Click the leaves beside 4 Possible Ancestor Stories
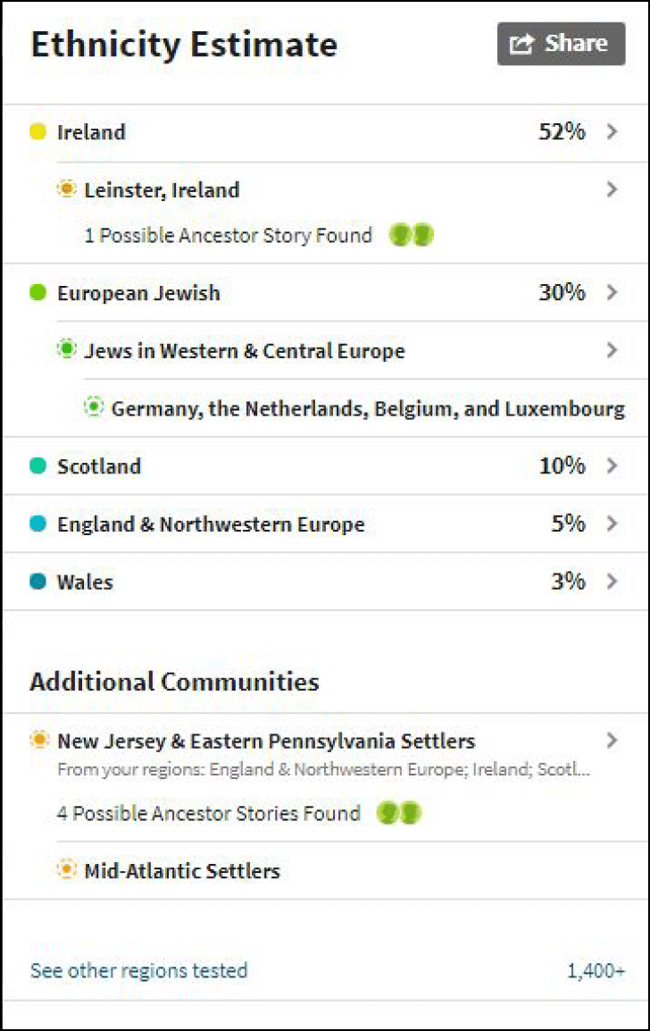Image resolution: width=650 pixels, height=1031 pixels. point(399,813)
